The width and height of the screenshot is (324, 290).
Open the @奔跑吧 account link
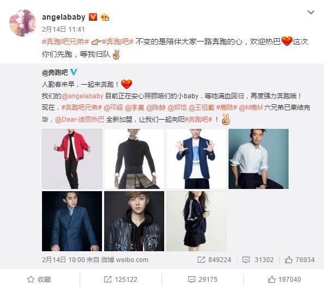[x=55, y=72]
